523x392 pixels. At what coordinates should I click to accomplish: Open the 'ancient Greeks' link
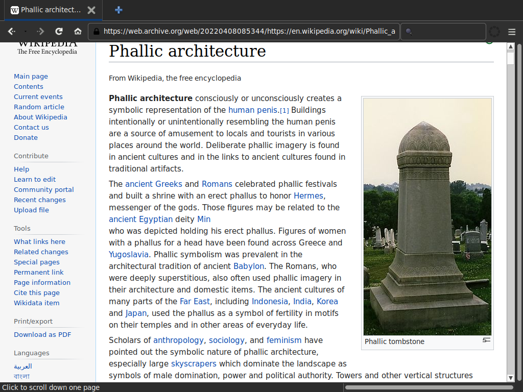153,184
